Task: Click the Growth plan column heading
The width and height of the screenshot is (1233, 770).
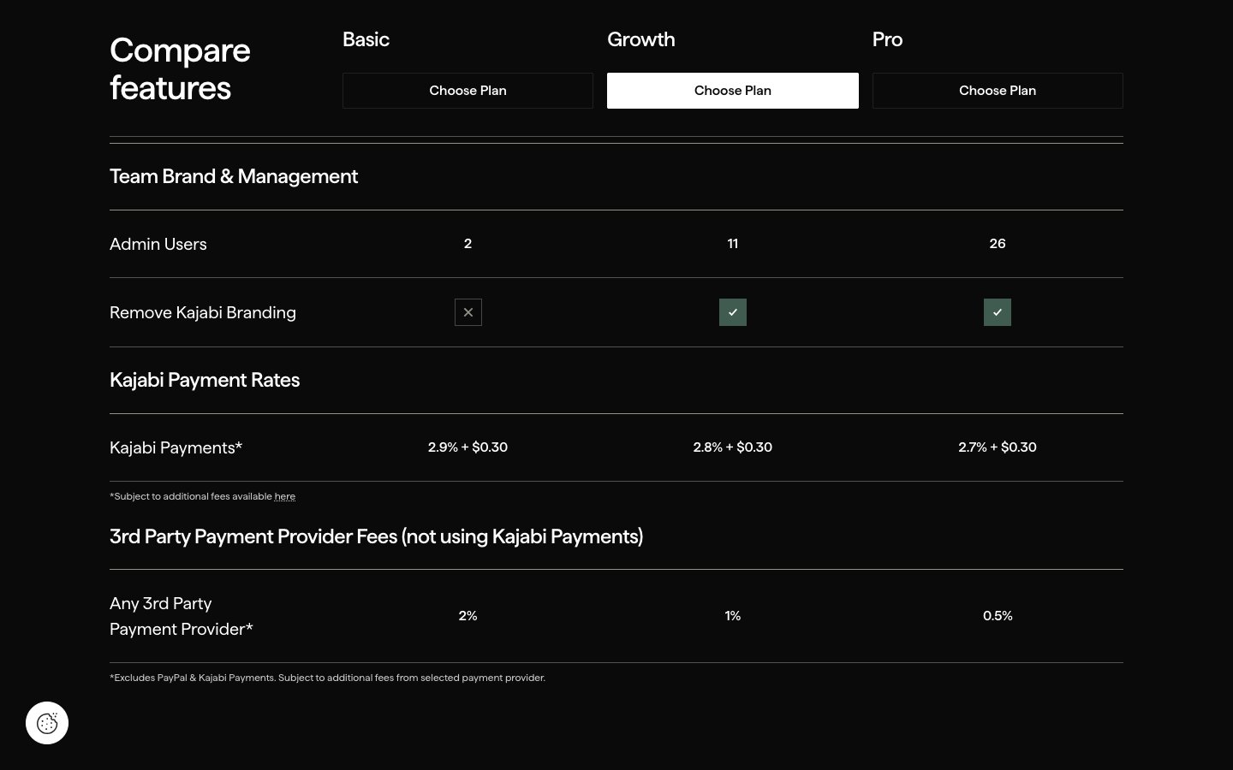Action: click(640, 39)
